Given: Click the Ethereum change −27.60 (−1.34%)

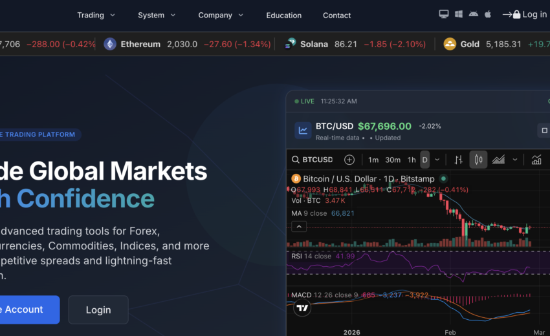Looking at the screenshot, I should pos(237,44).
